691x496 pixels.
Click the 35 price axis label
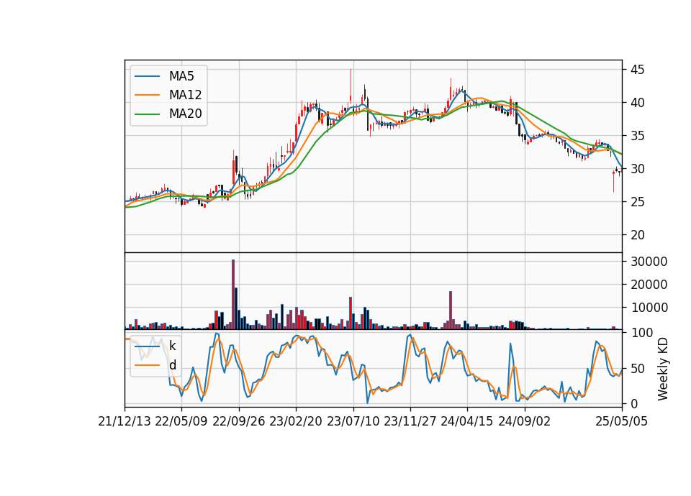637,136
